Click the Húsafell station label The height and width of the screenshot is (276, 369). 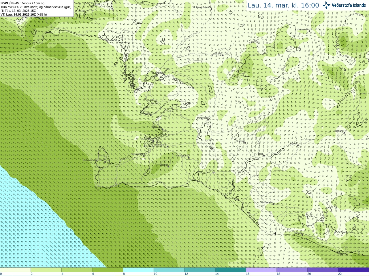point(217,54)
